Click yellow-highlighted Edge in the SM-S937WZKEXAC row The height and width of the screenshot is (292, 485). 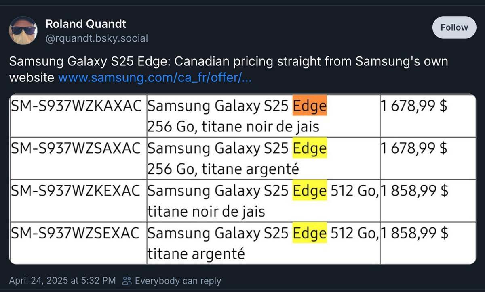pyautogui.click(x=310, y=191)
